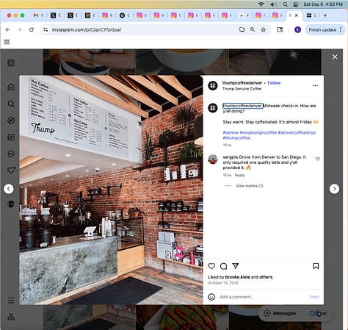Click Post to submit the comment
The image size is (348, 330).
point(314,297)
